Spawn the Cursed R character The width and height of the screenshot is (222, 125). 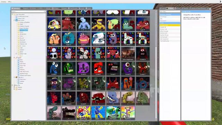(84, 98)
